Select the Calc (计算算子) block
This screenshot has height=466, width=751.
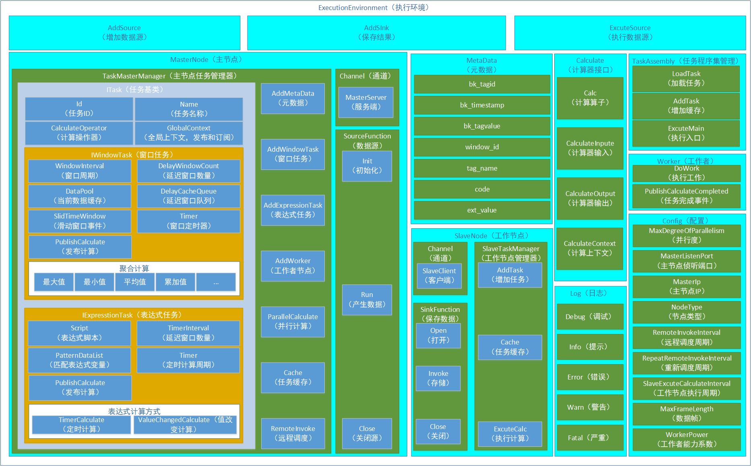pos(590,98)
